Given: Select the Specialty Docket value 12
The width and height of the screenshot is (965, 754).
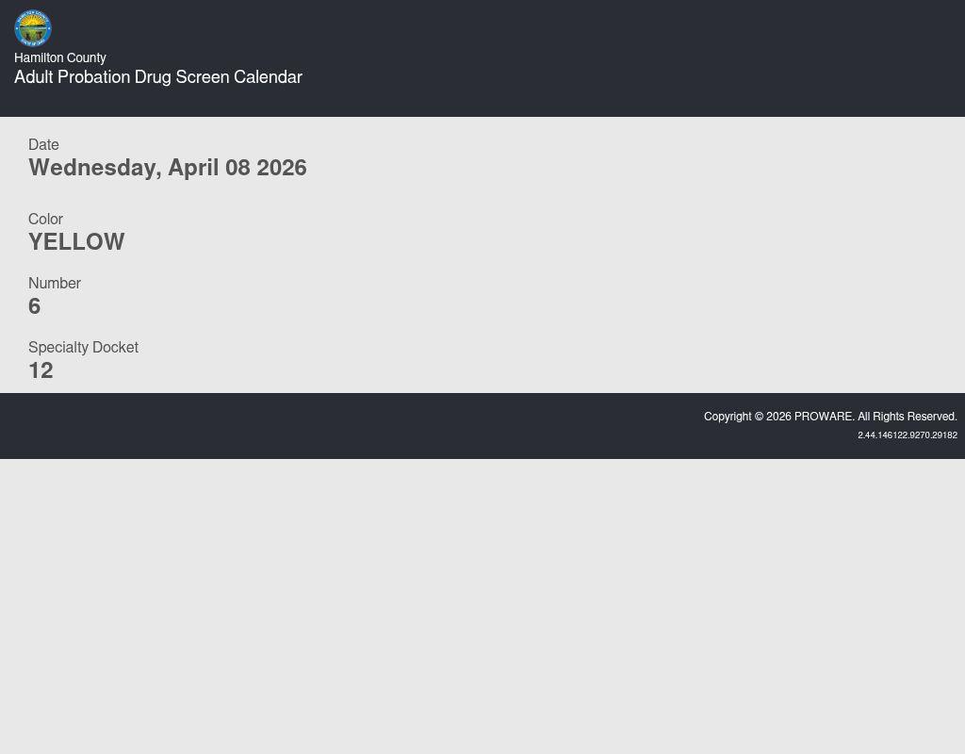Looking at the screenshot, I should (41, 370).
